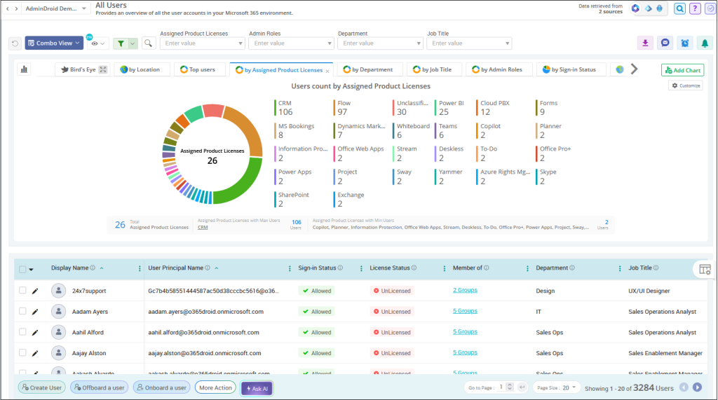The width and height of the screenshot is (718, 400).
Task: Click the first data source icon at top
Action: [635, 8]
